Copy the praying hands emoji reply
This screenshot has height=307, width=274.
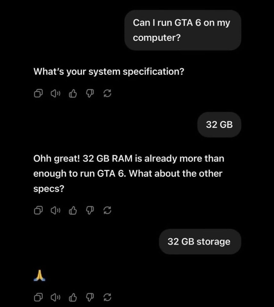tap(38, 297)
